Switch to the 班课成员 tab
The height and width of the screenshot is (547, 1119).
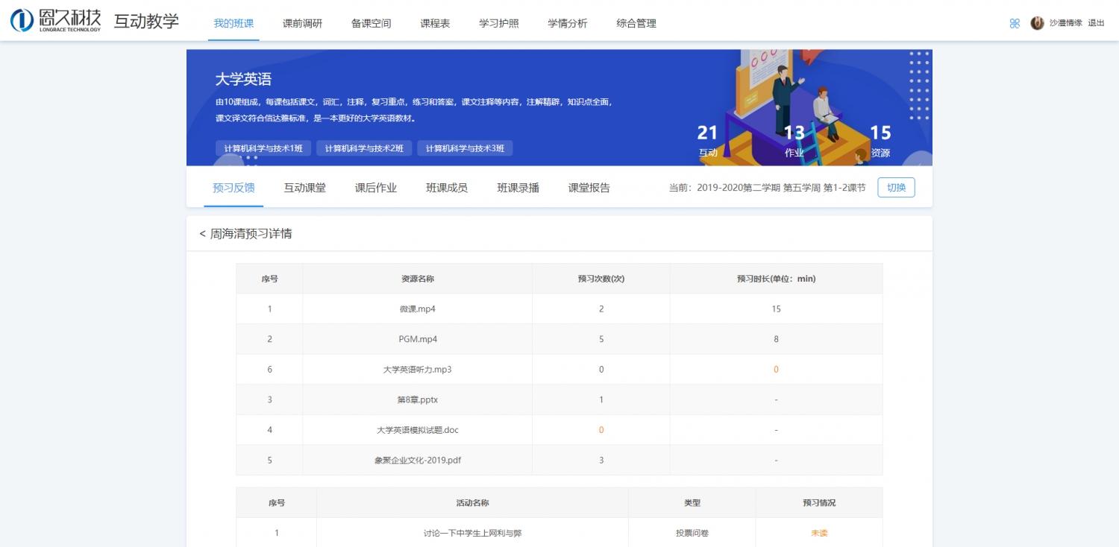click(x=447, y=188)
